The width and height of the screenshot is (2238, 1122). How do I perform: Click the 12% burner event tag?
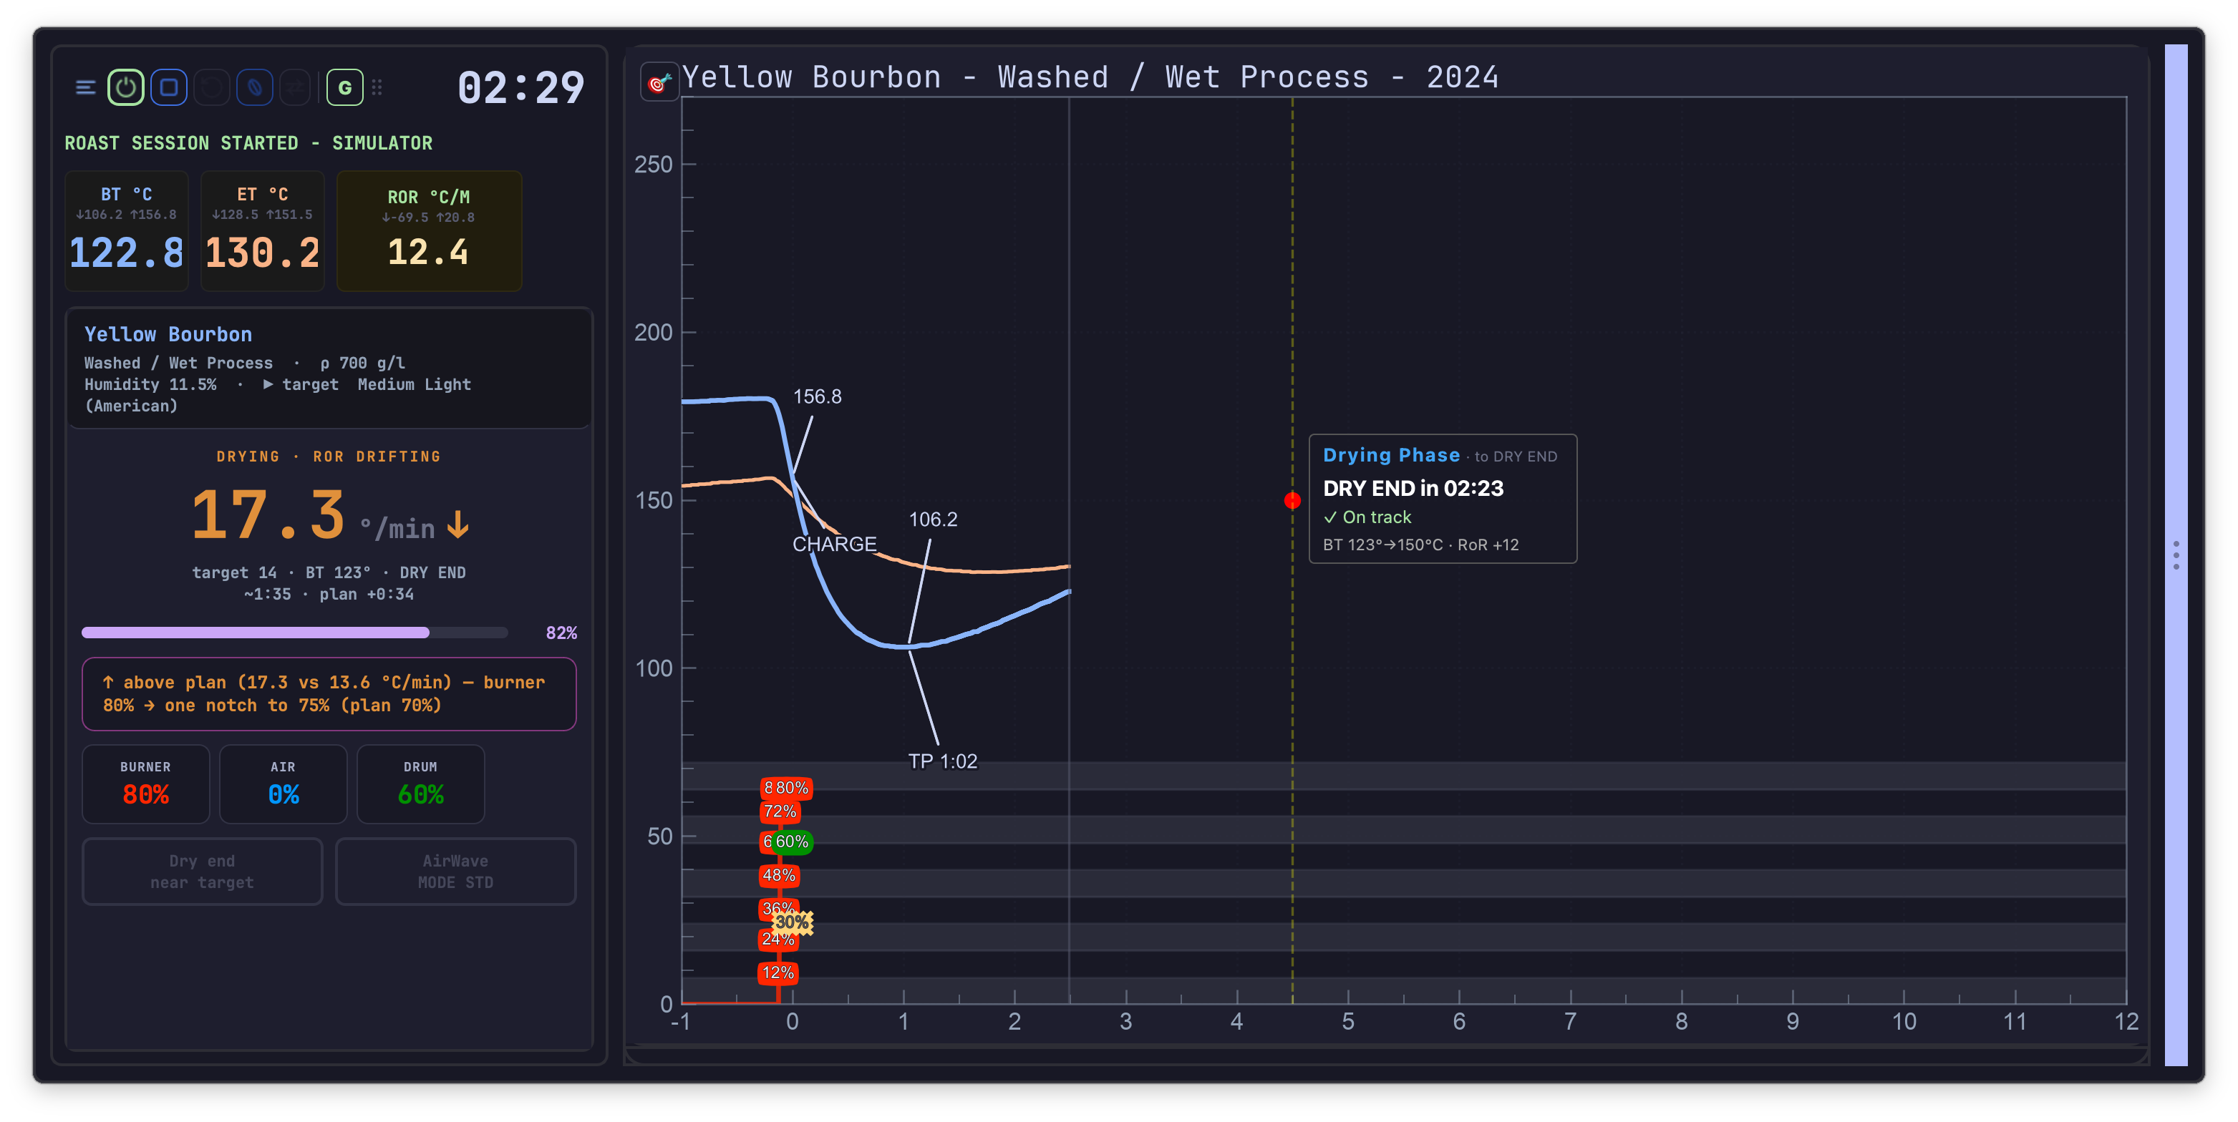click(778, 972)
